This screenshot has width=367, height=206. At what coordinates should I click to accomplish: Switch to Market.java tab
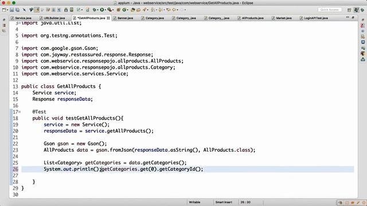click(x=284, y=18)
